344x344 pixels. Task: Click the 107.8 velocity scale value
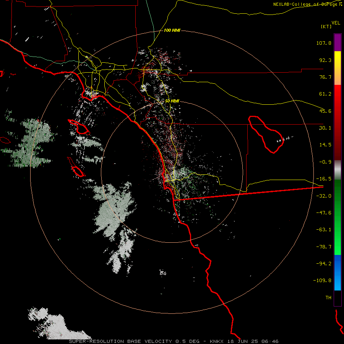coord(324,43)
